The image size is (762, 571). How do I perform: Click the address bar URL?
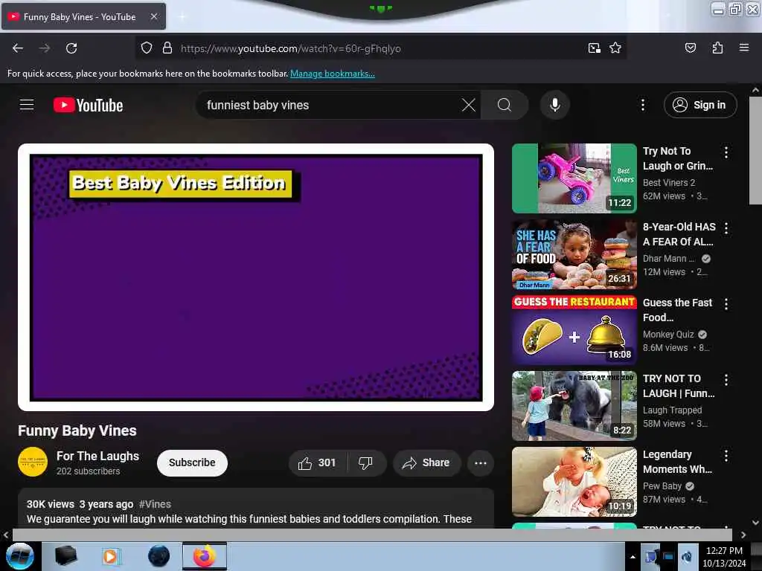tap(291, 48)
